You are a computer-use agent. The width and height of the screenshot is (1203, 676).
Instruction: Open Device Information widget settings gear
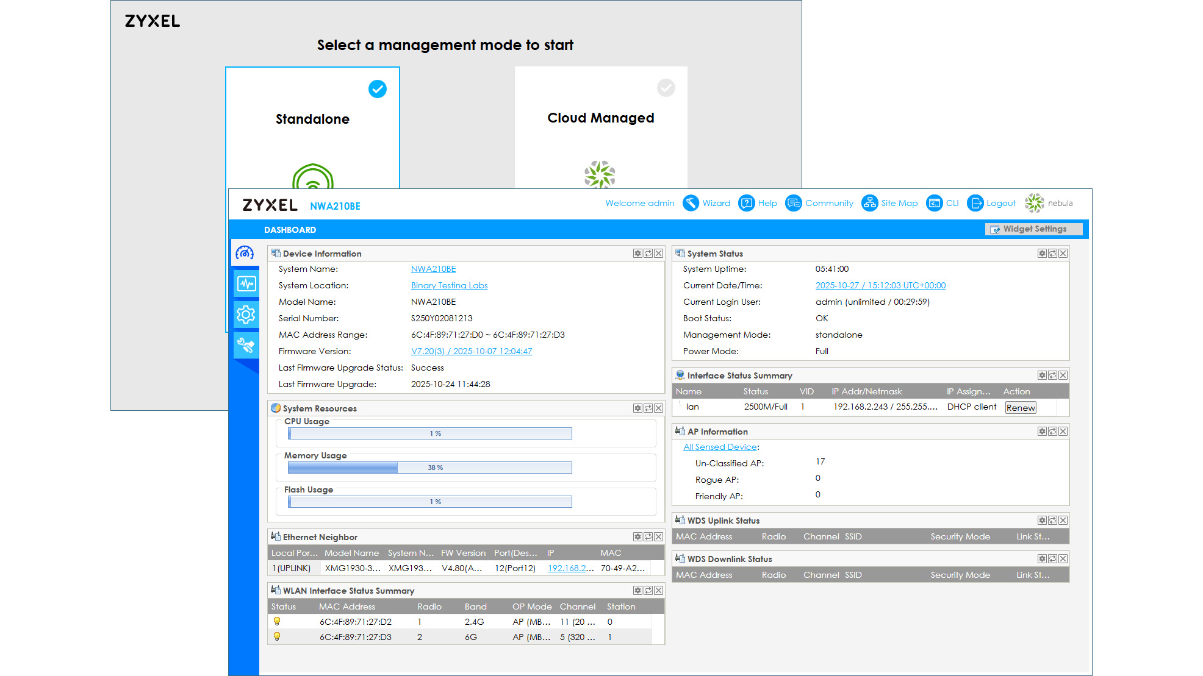pos(637,253)
